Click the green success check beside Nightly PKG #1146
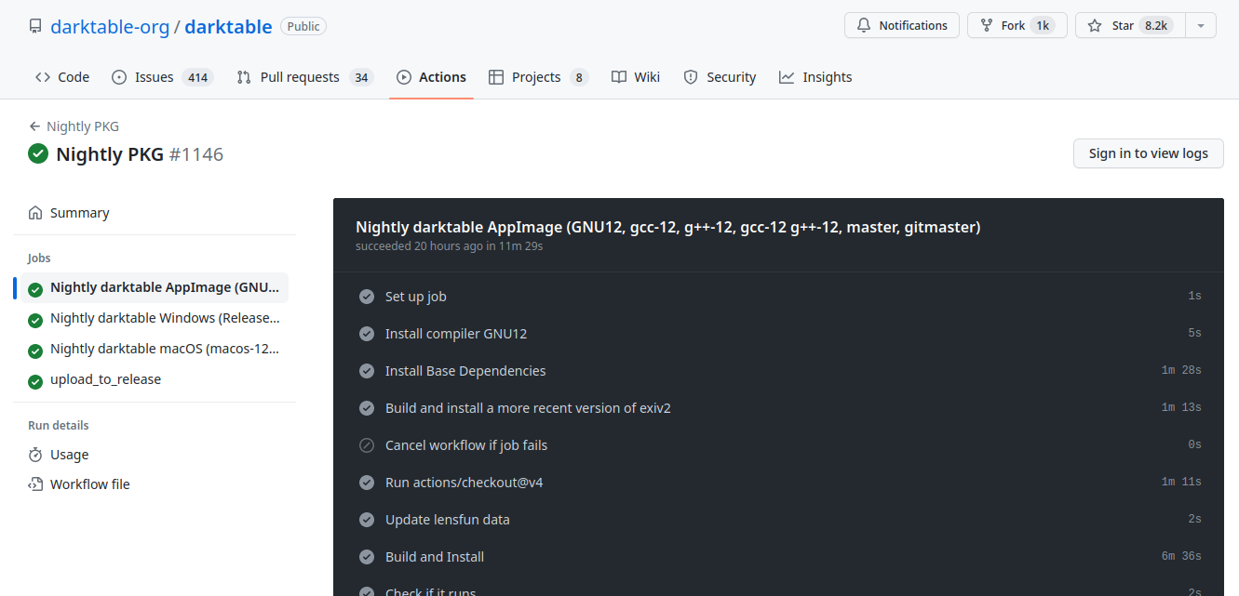 point(37,153)
